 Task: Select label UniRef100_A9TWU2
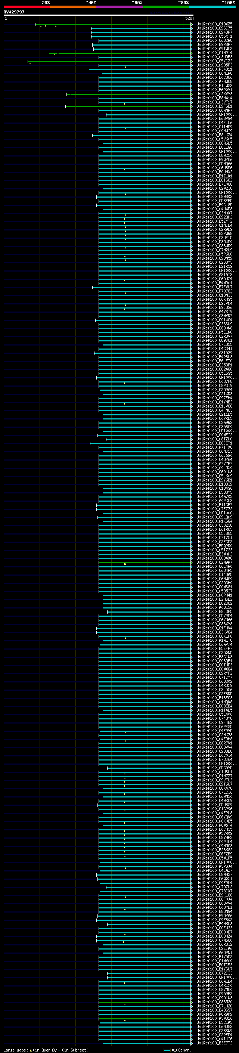[x=214, y=49]
